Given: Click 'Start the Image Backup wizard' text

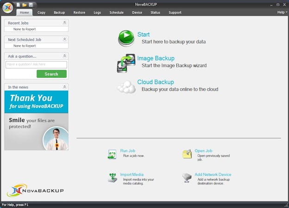Looking at the screenshot, I should (x=174, y=66).
